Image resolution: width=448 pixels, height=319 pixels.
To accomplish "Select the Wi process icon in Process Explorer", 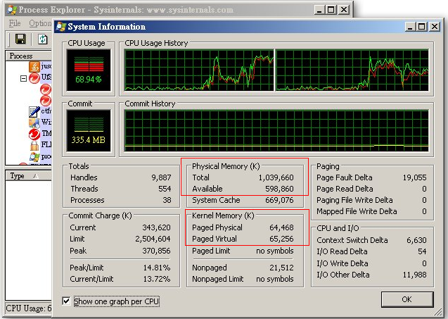I will [34, 123].
